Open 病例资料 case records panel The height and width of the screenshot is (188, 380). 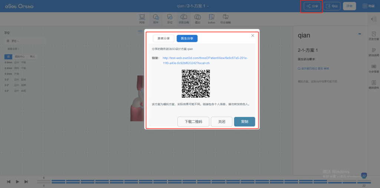374,85
